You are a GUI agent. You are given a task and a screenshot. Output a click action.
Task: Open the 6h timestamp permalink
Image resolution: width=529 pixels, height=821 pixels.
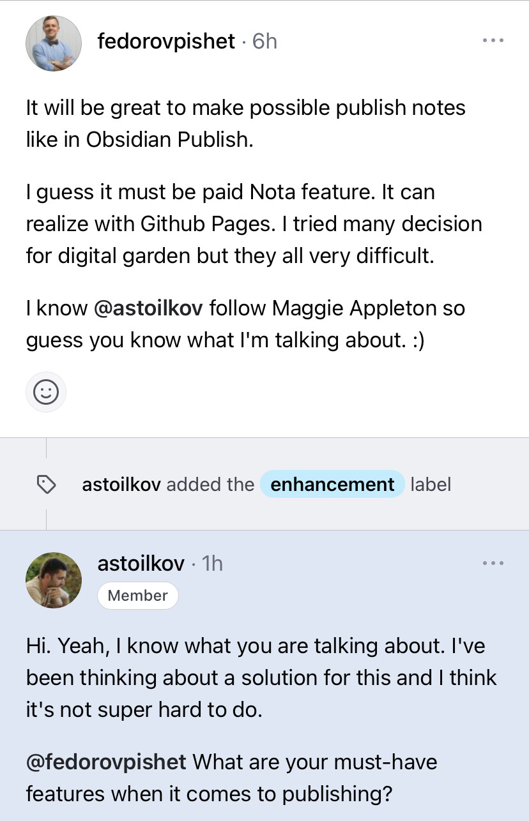tap(264, 41)
